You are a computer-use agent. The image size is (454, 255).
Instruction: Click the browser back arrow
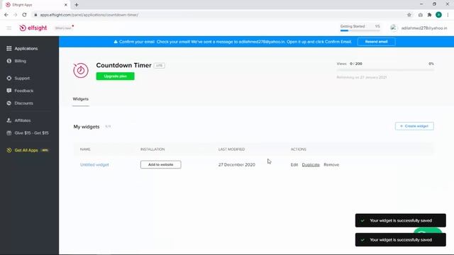(x=6, y=15)
